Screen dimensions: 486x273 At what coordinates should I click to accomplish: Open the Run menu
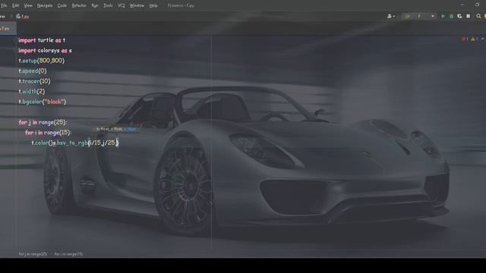click(95, 5)
